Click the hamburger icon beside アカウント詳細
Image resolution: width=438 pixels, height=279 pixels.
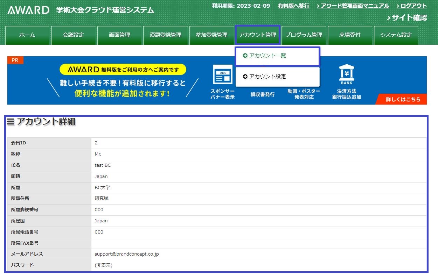tap(11, 122)
